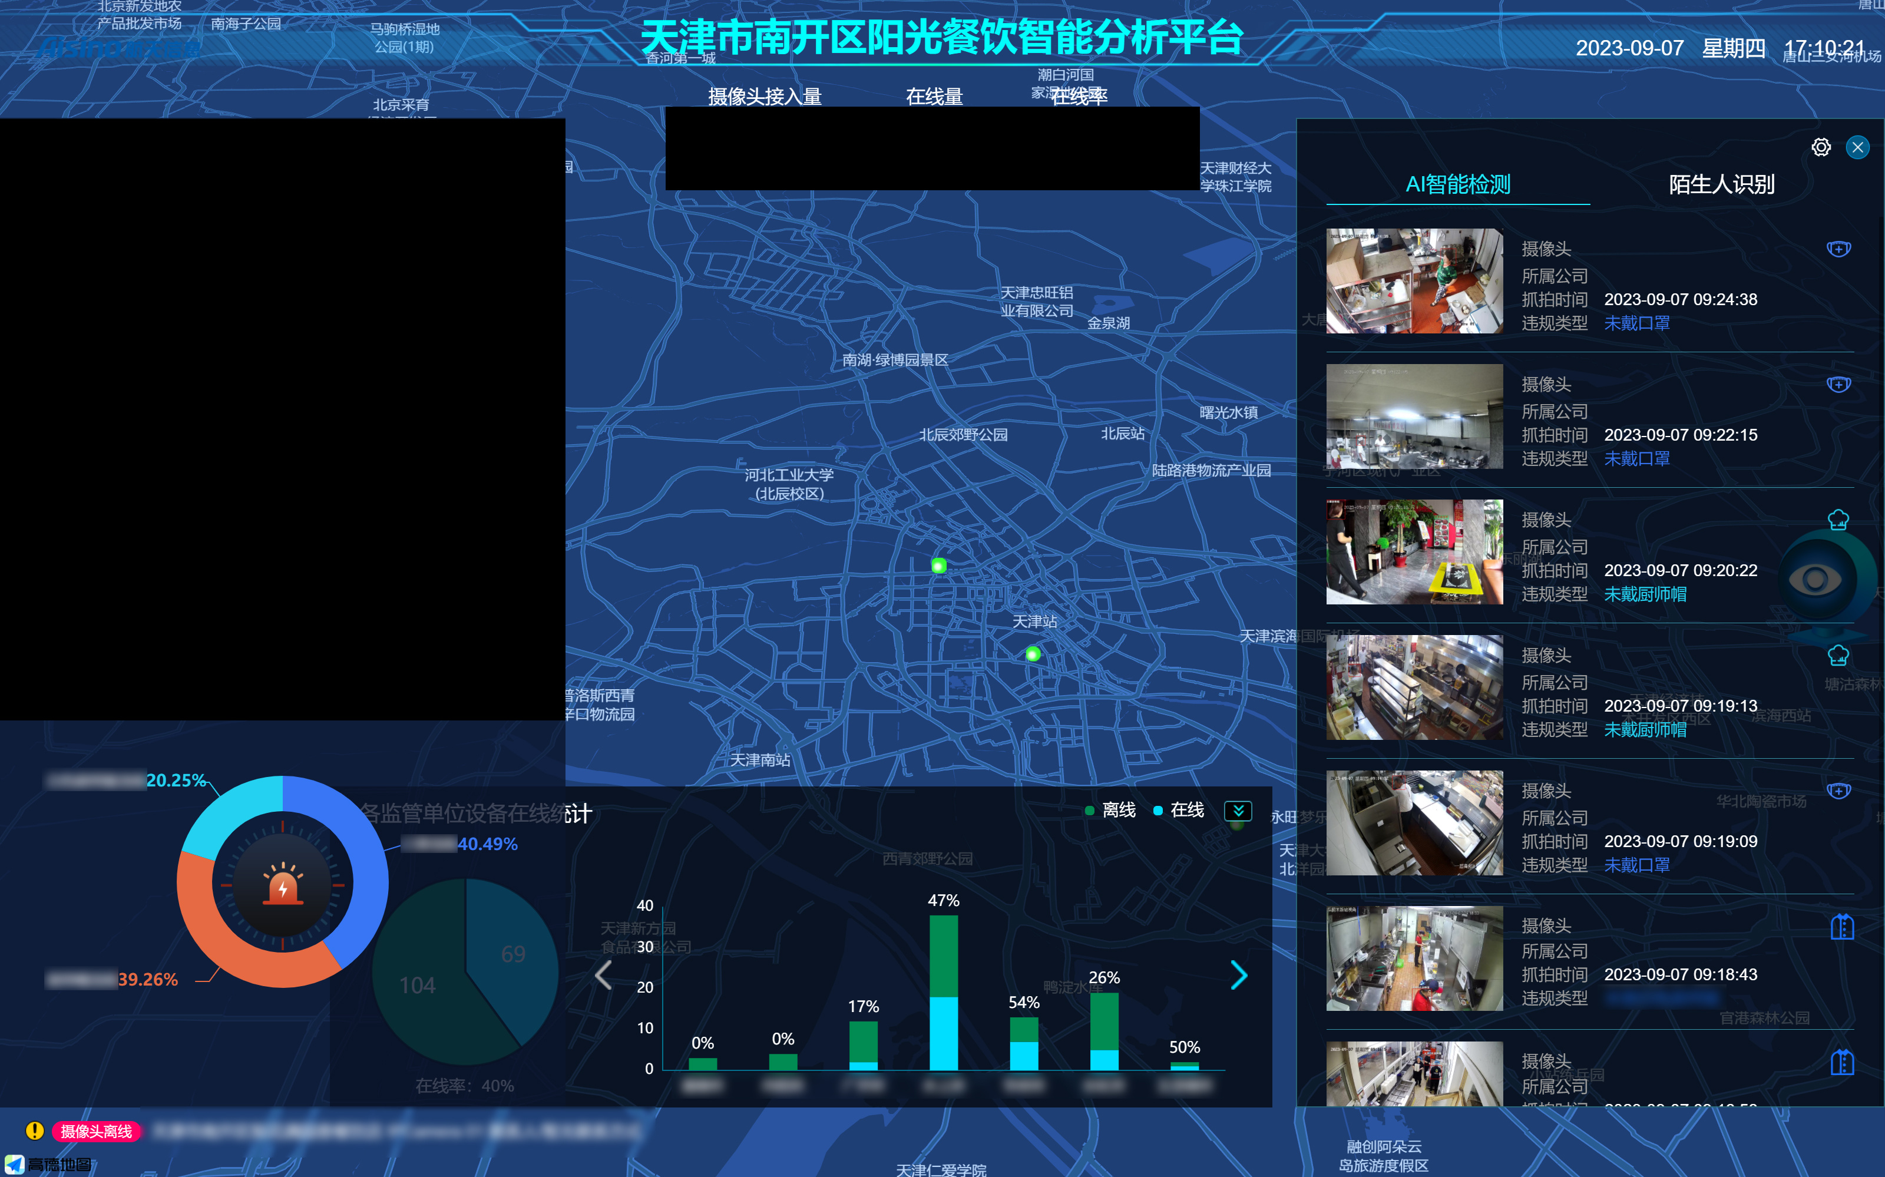1885x1177 pixels.
Task: Click uniform icon on the last capture row
Action: point(1842,1062)
